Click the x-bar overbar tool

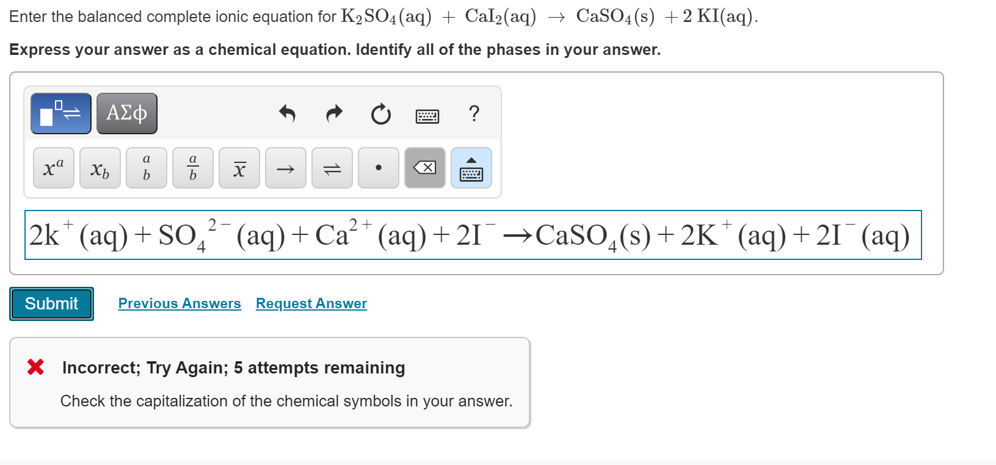tap(239, 167)
